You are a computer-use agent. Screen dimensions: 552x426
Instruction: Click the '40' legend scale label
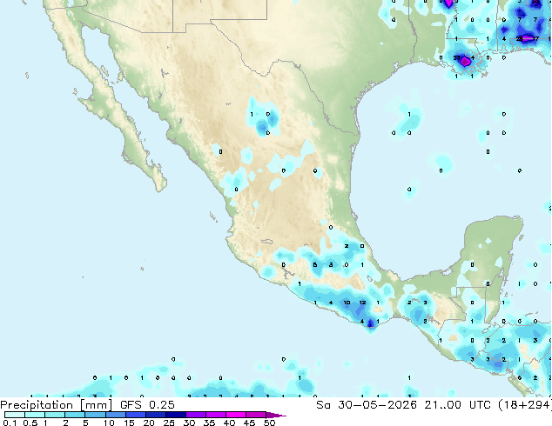229,423
